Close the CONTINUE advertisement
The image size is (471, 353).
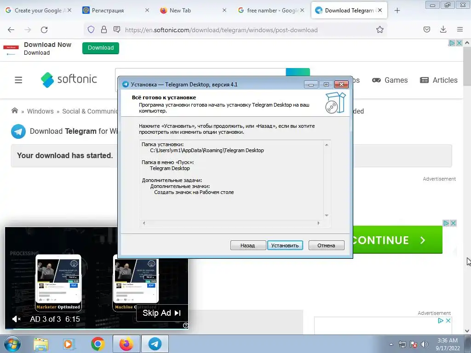453,223
